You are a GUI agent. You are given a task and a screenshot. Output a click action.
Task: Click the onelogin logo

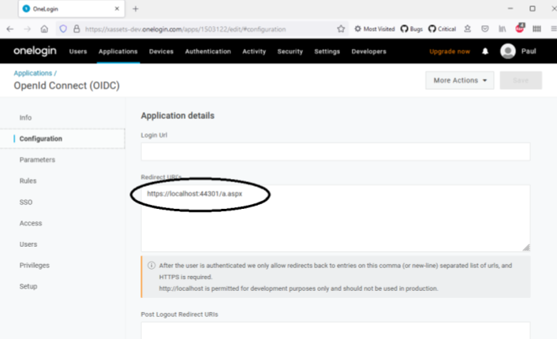click(35, 51)
